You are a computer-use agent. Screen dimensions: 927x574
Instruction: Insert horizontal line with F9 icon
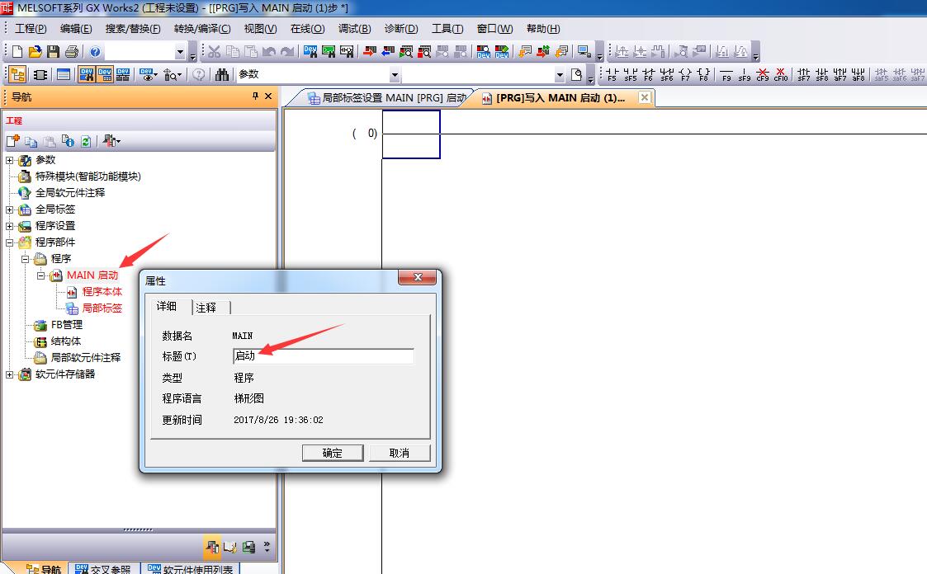click(726, 75)
